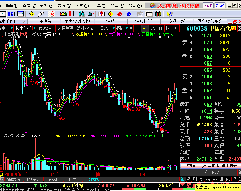
Task: Toggle the 移 shift button
Action: pyautogui.click(x=160, y=28)
